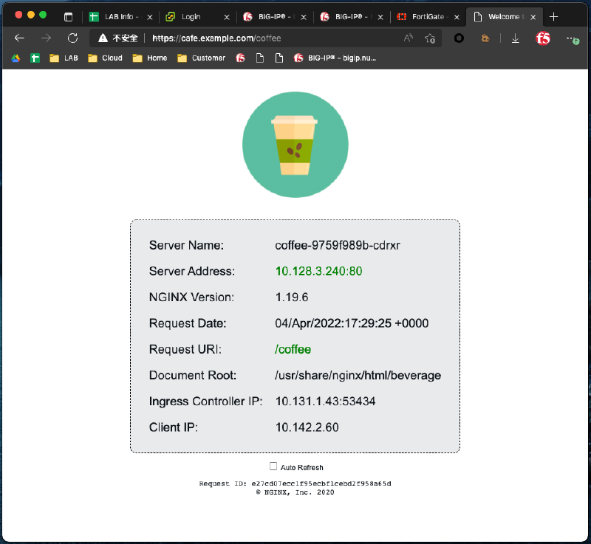This screenshot has width=591, height=544.
Task: Switch to the Login tab
Action: click(191, 16)
